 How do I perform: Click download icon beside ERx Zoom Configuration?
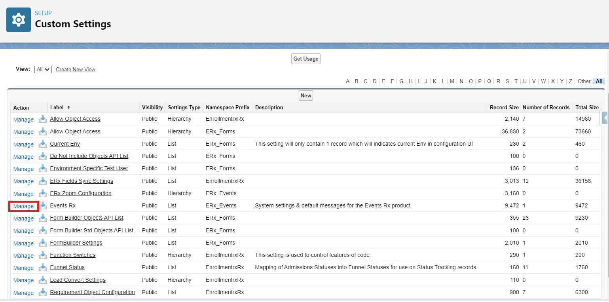(42, 193)
